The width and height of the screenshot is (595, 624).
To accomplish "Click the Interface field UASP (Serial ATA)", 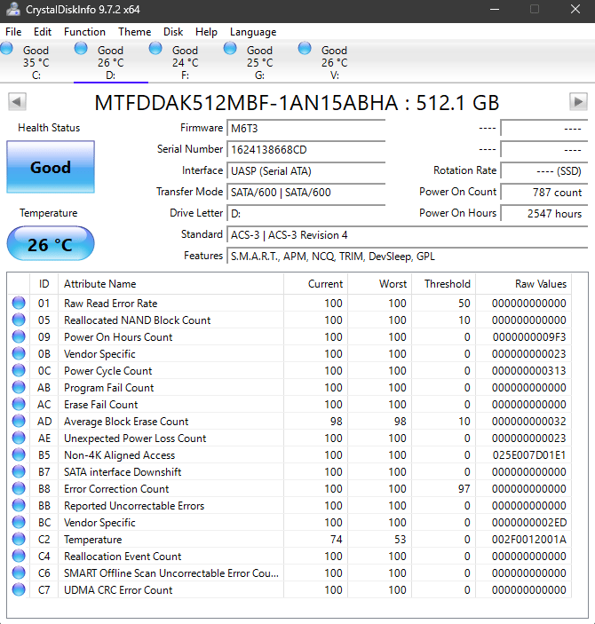I will point(305,171).
